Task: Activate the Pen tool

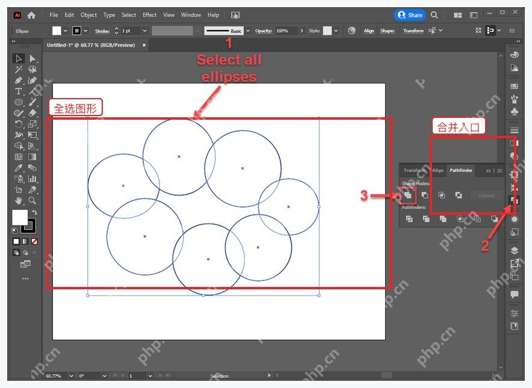Action: (x=19, y=81)
